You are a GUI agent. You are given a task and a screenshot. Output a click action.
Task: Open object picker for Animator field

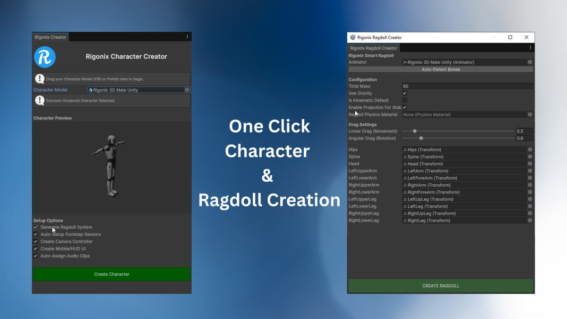(530, 62)
